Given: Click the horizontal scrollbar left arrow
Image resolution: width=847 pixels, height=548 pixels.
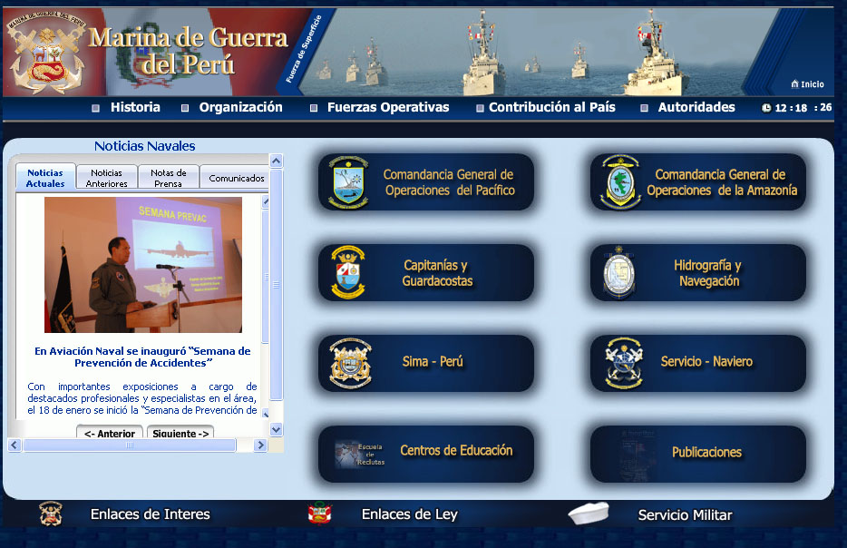Looking at the screenshot, I should tap(15, 445).
